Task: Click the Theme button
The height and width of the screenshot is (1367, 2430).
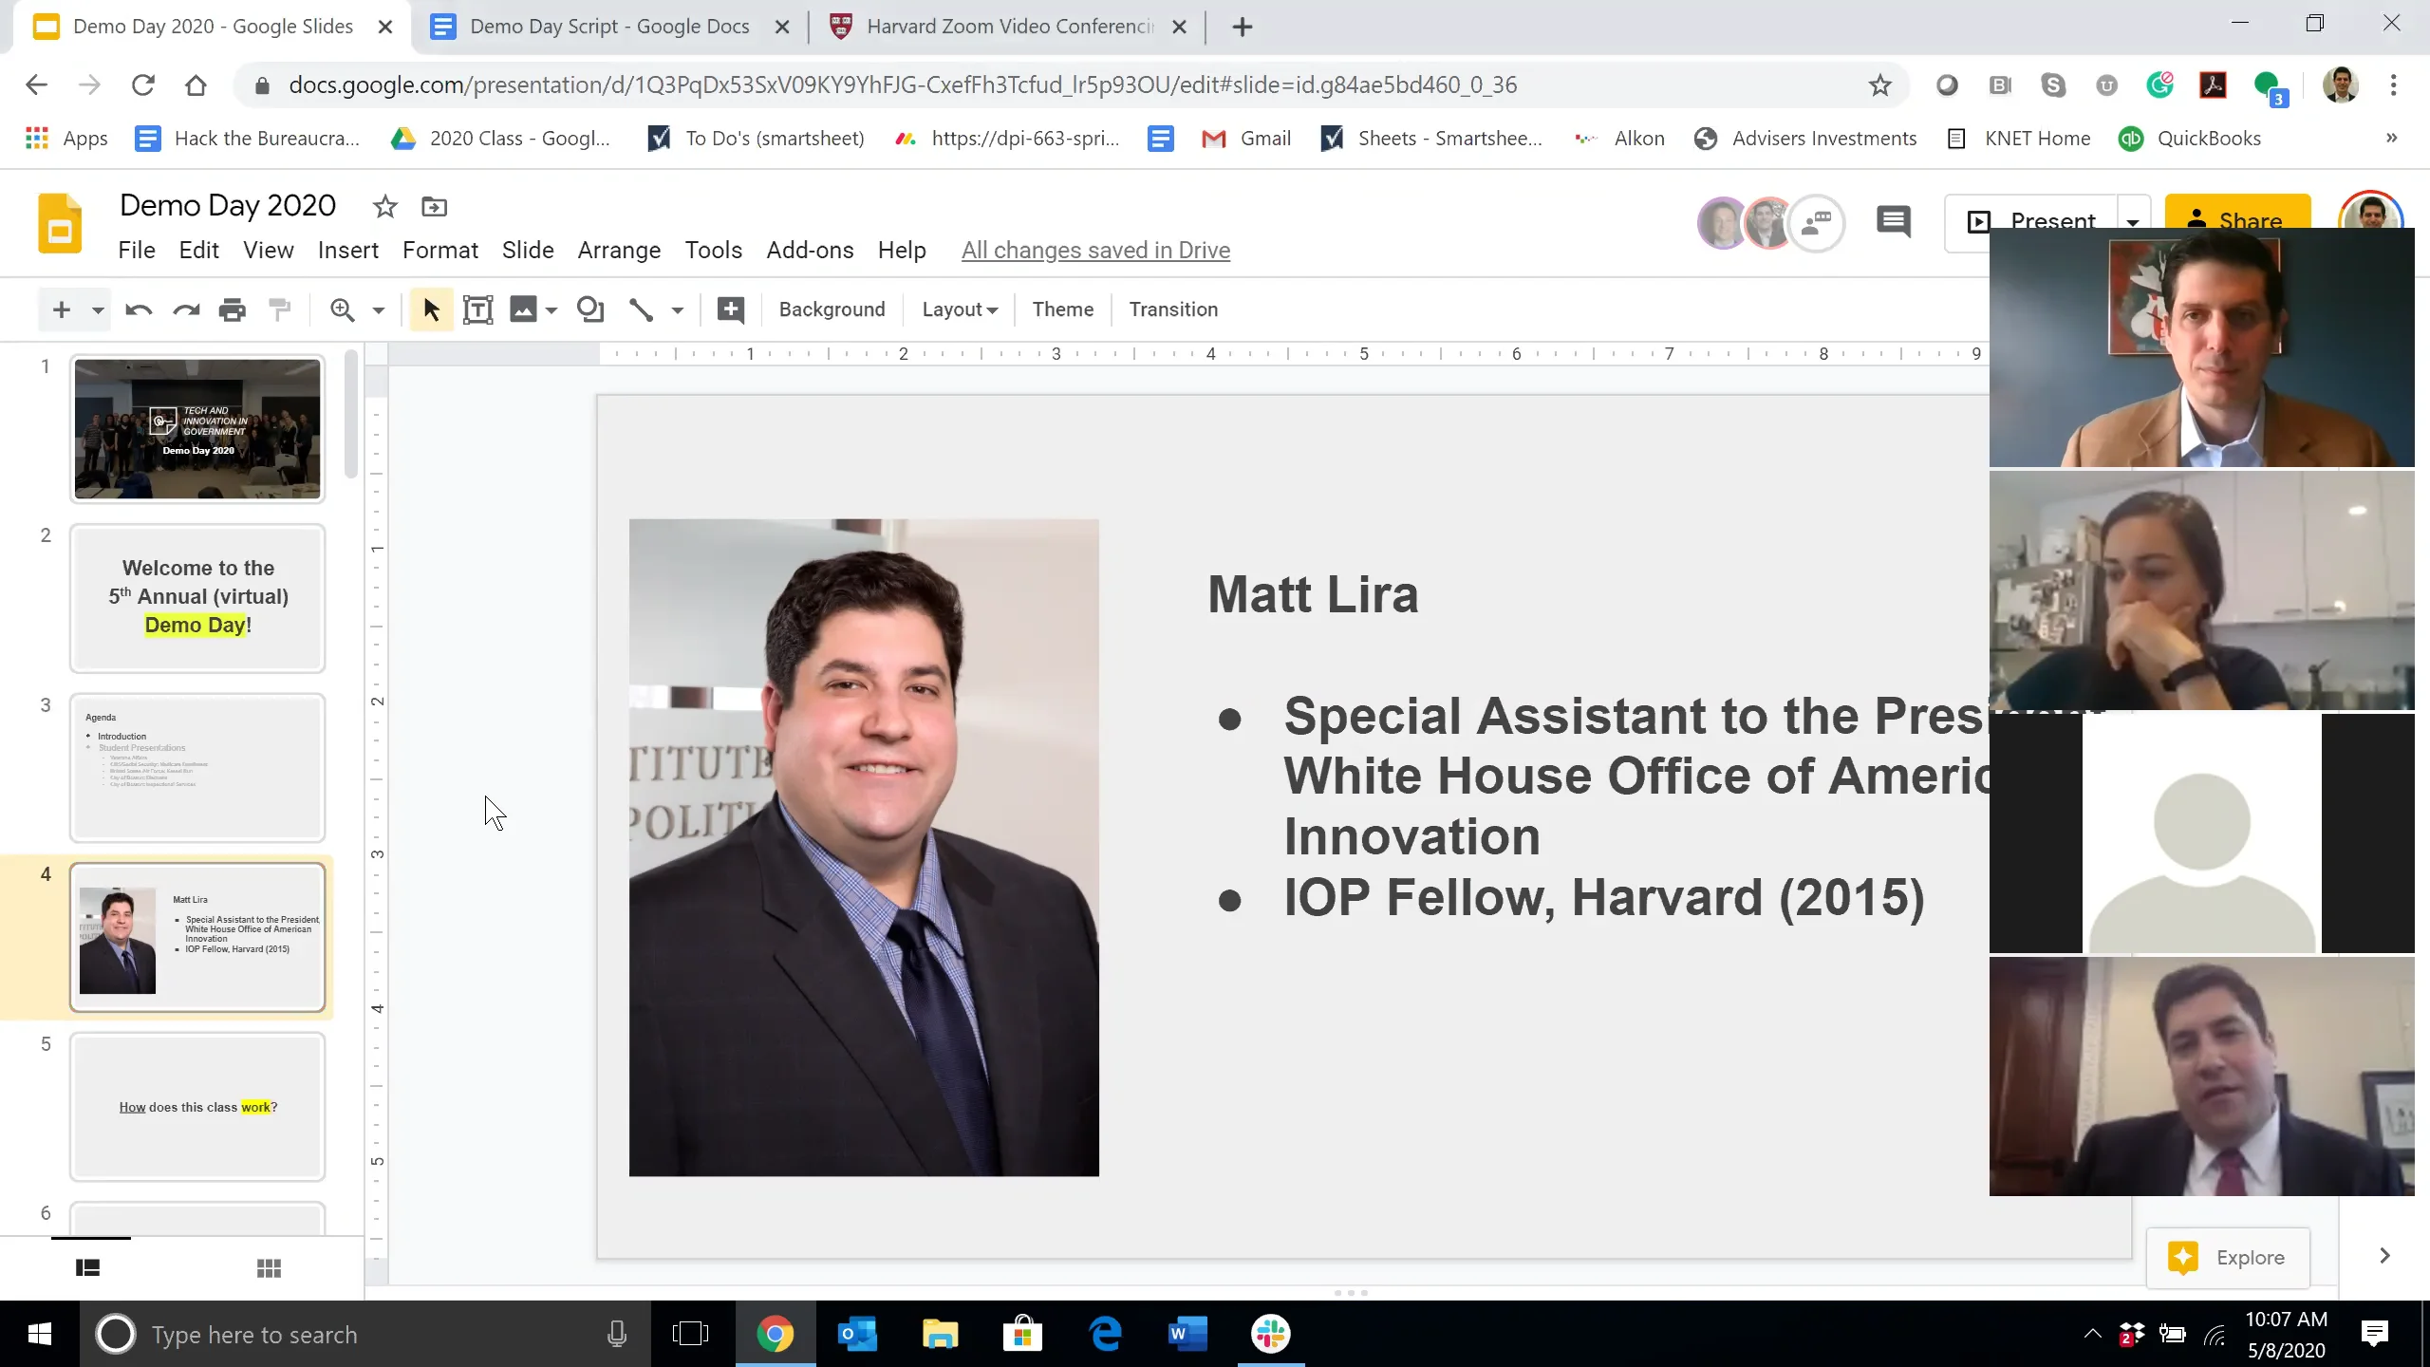Action: tap(1062, 309)
